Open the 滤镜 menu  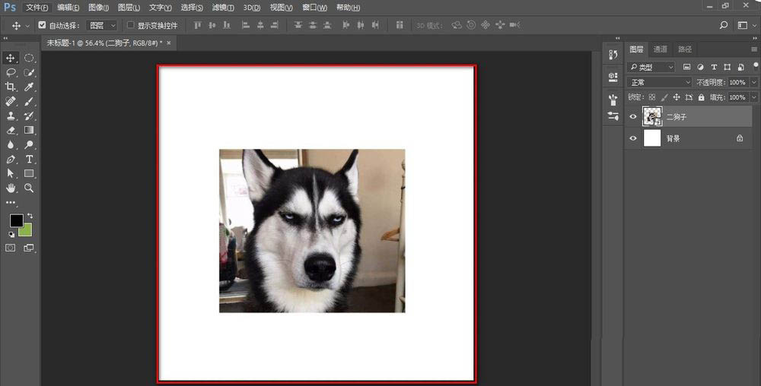point(223,8)
